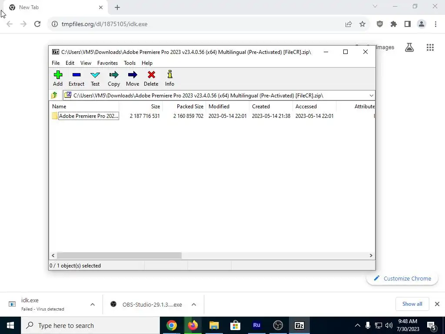
Task: Run the Test archive tool
Action: [95, 78]
